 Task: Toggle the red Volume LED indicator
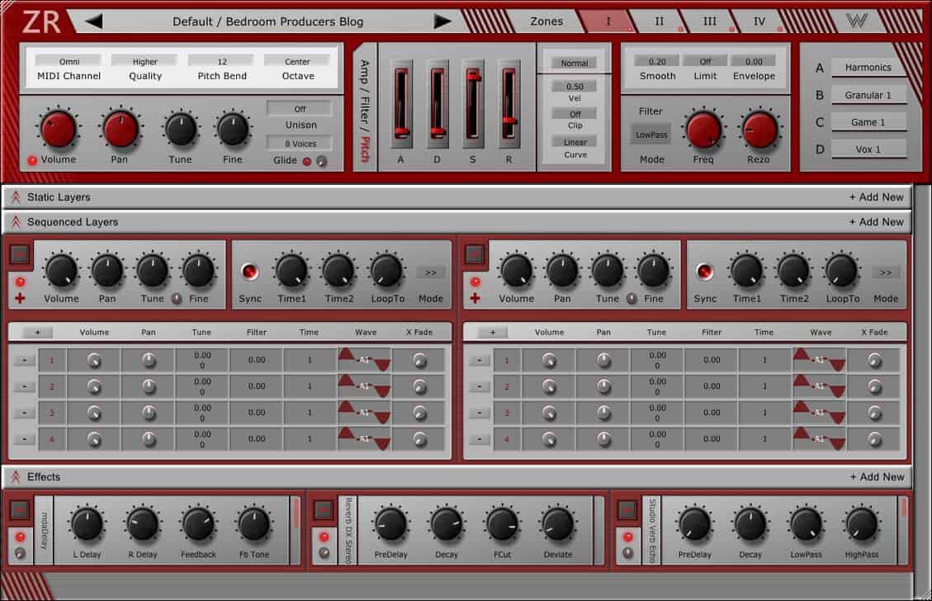click(x=32, y=160)
